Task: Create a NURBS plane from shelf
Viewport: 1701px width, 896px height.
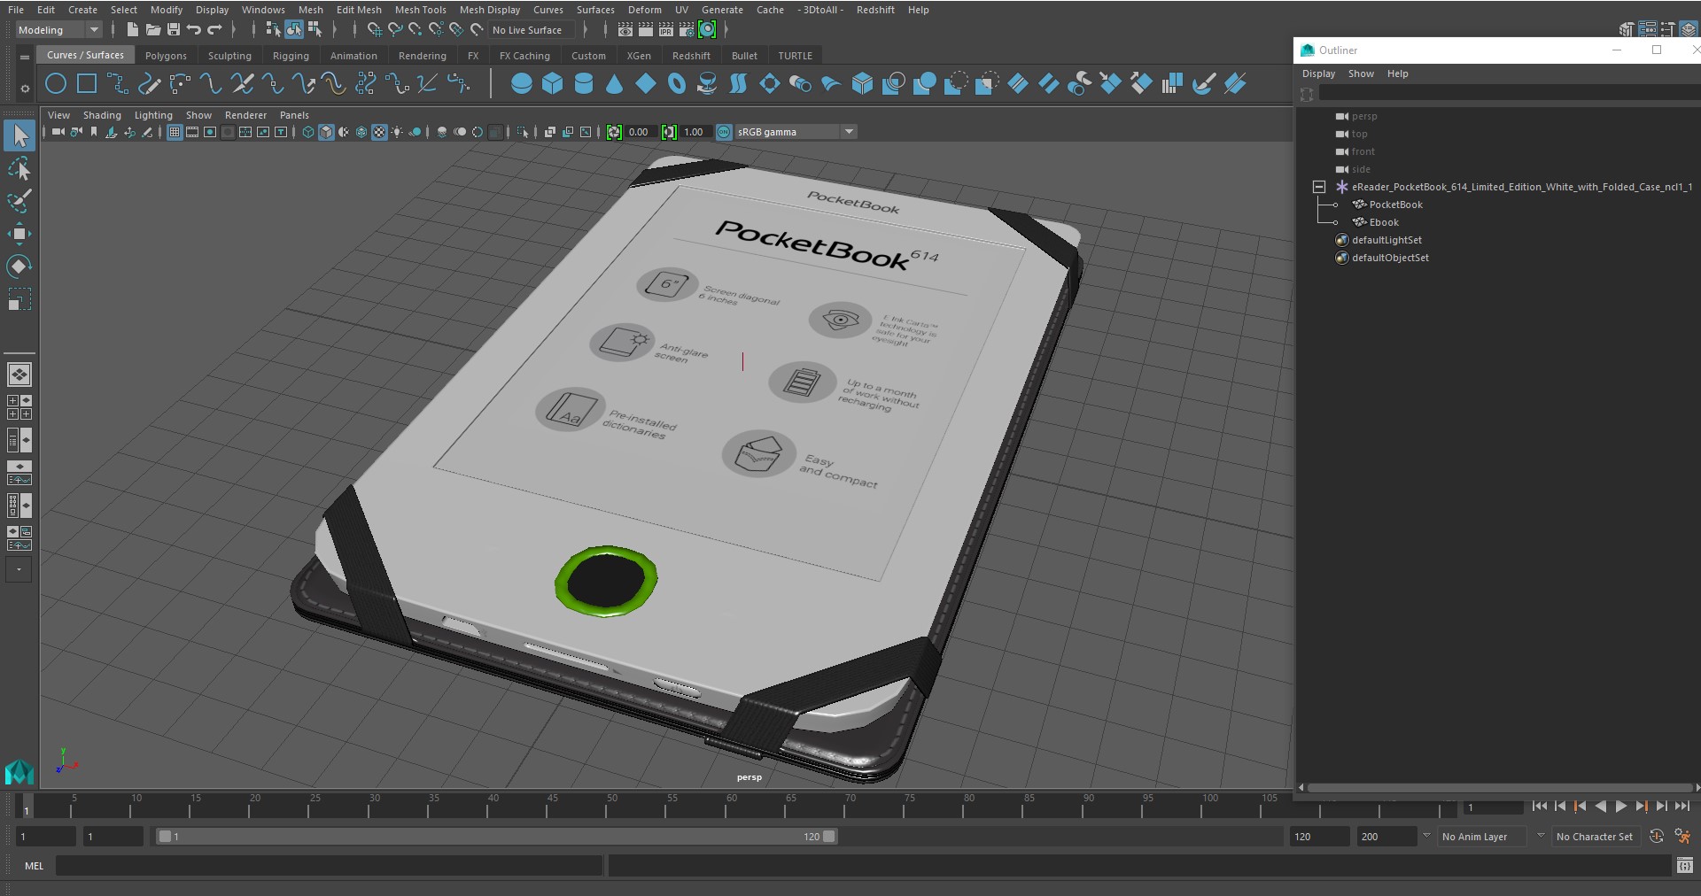Action: coord(646,84)
